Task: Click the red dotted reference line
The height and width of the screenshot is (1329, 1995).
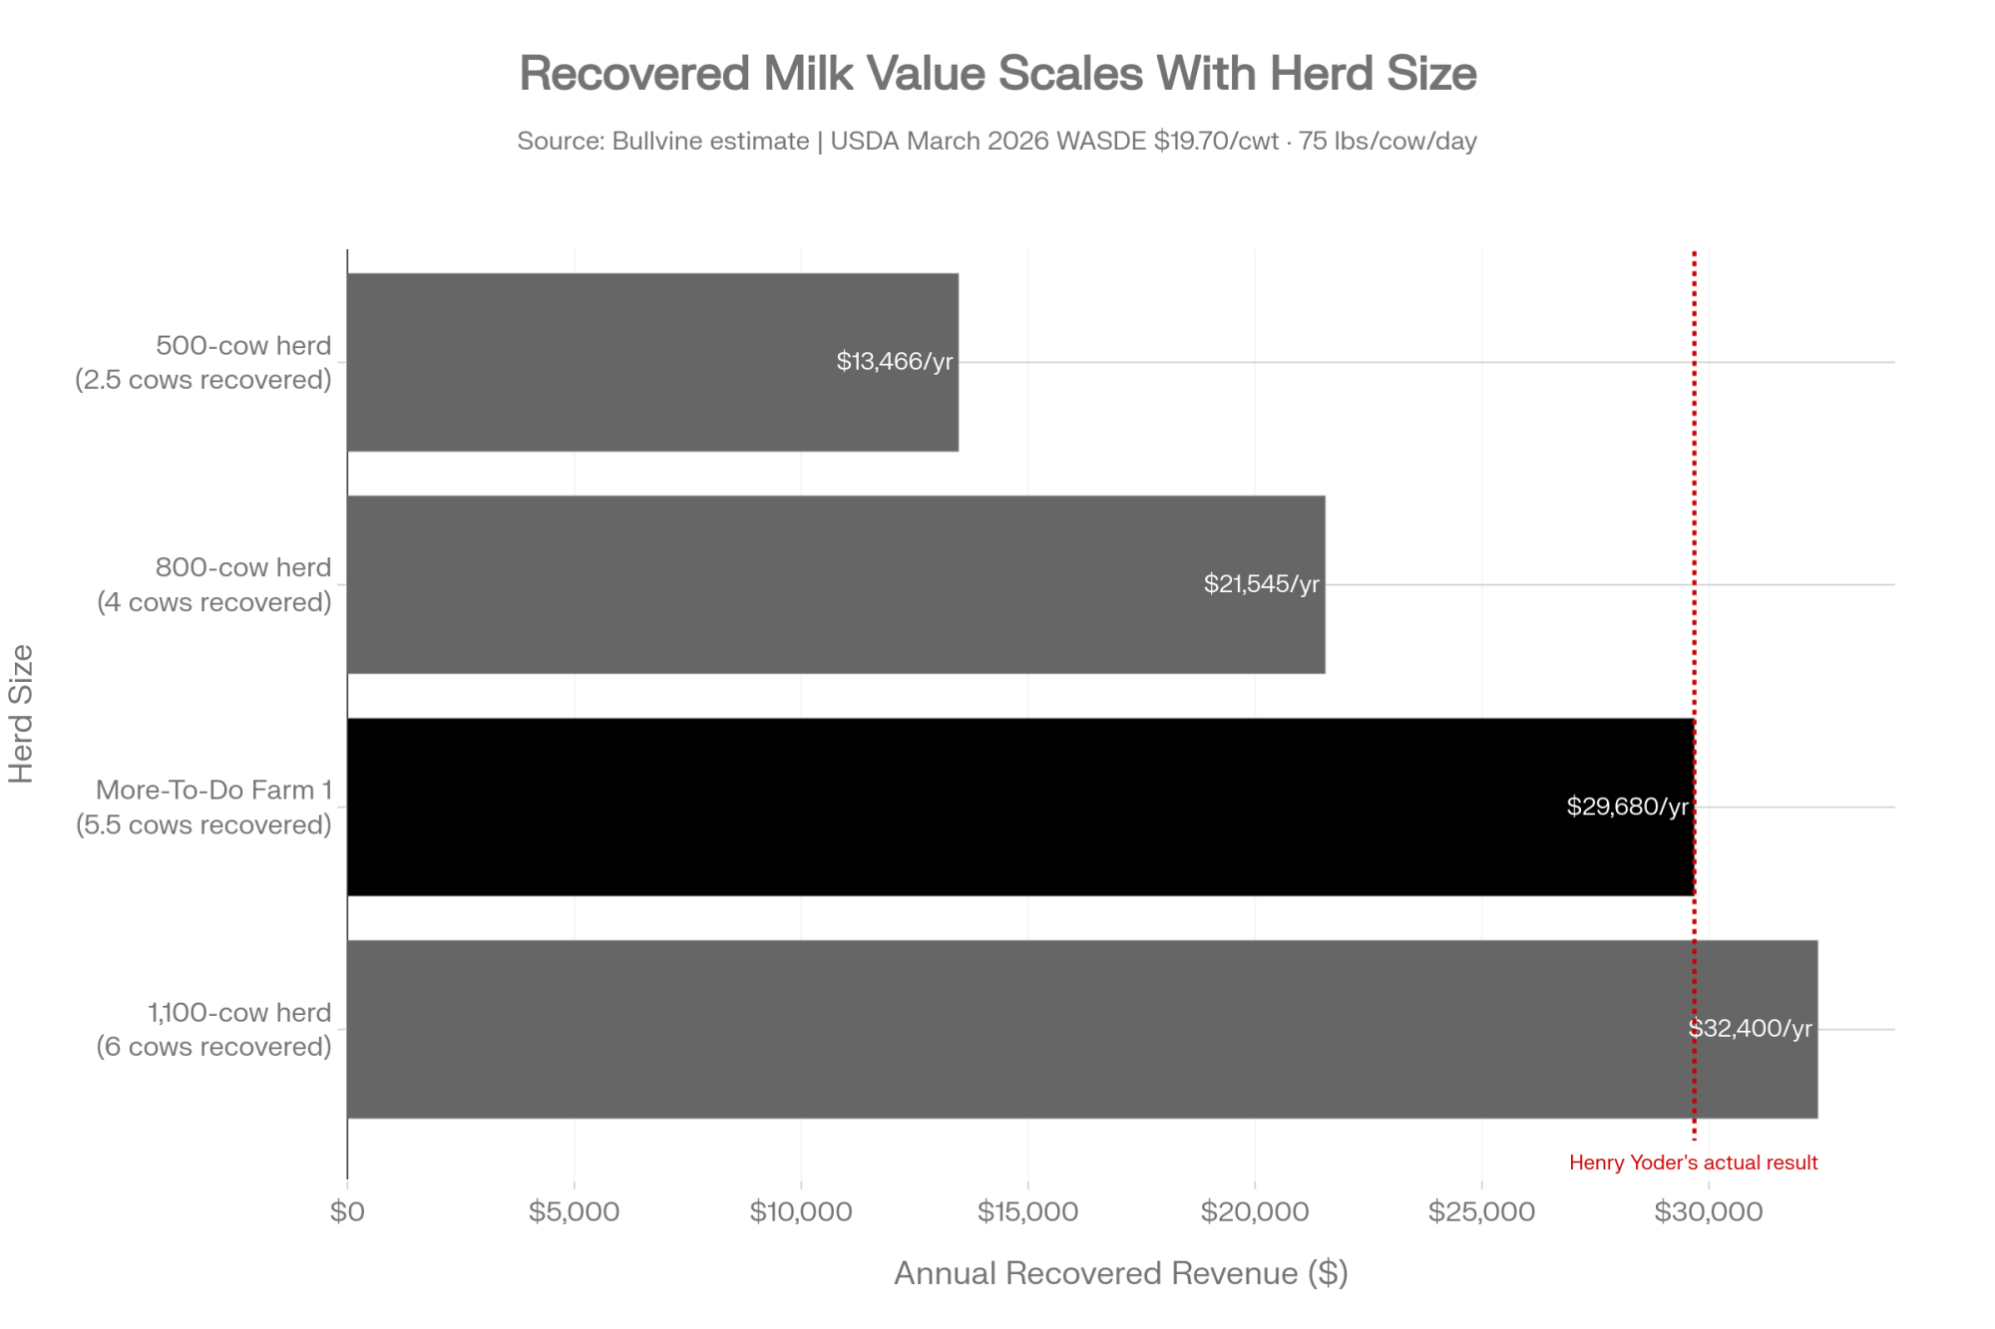Action: (1694, 695)
